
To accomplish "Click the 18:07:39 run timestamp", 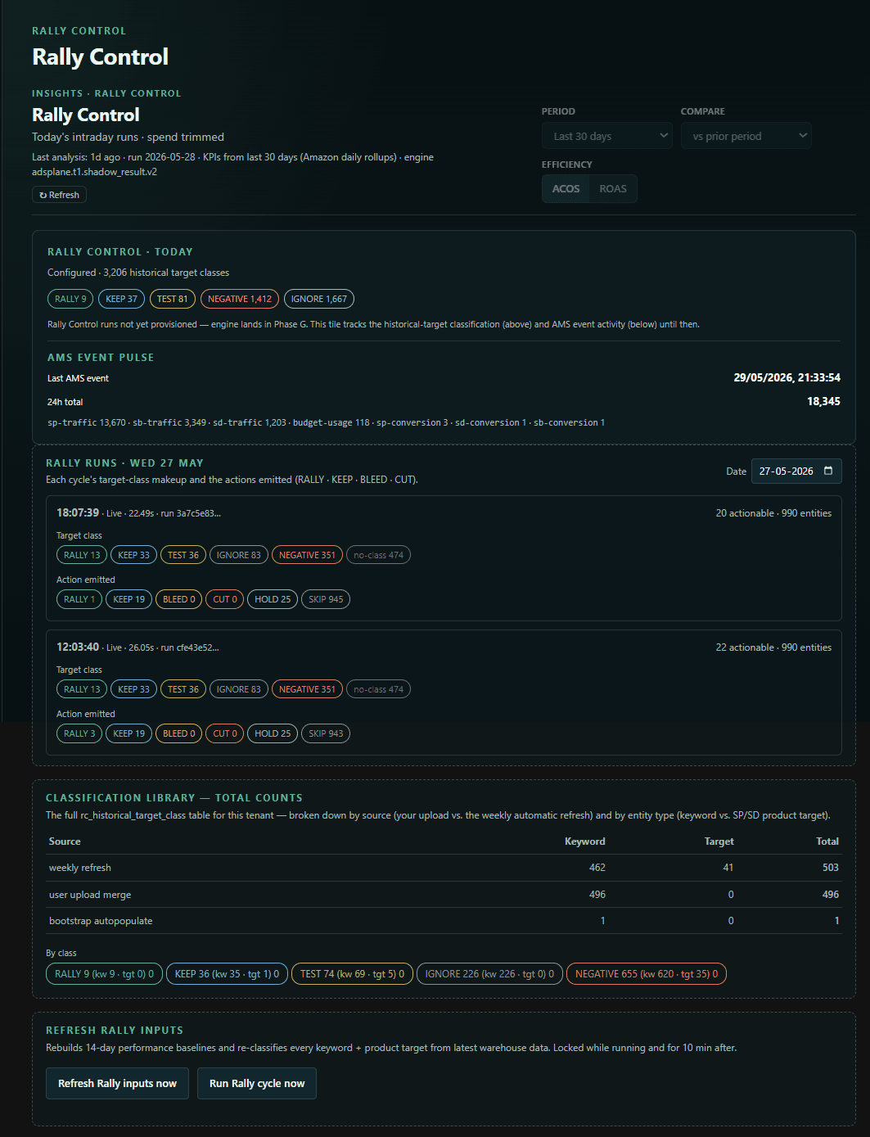I will 78,512.
